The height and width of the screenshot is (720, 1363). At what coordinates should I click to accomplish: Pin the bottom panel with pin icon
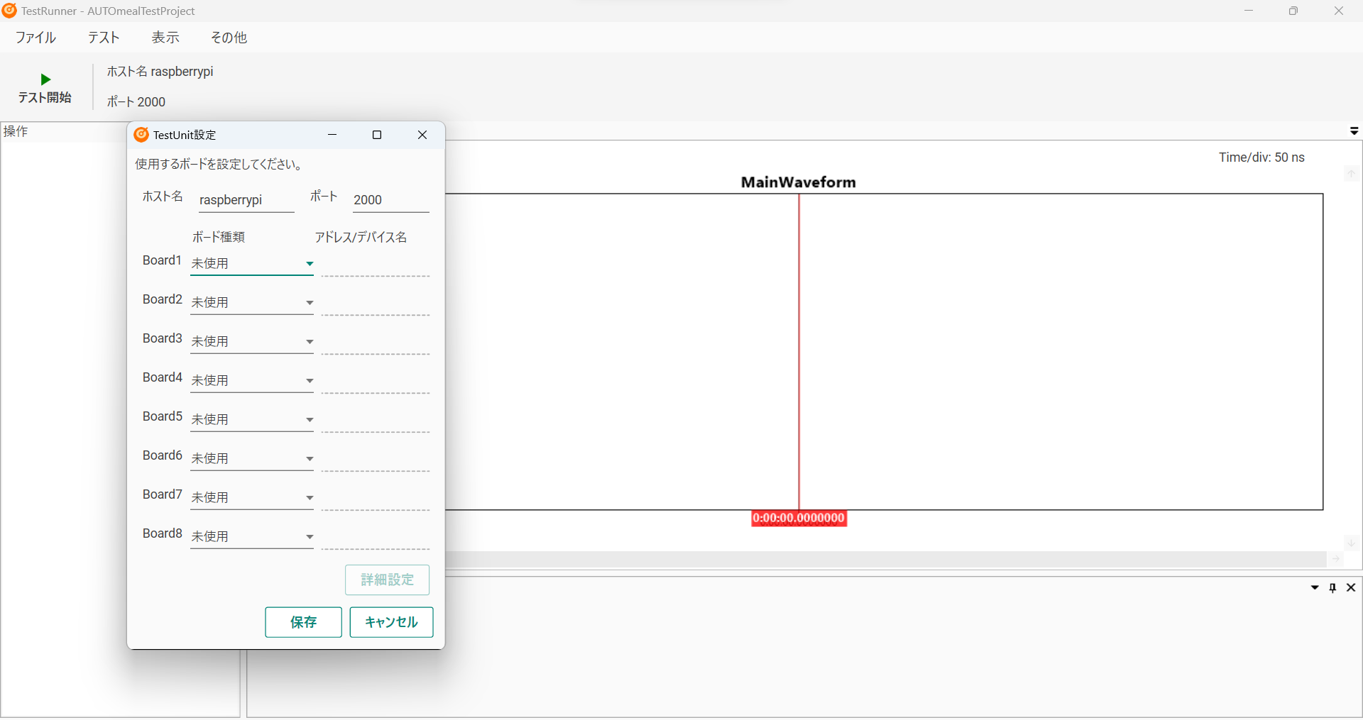(1332, 588)
